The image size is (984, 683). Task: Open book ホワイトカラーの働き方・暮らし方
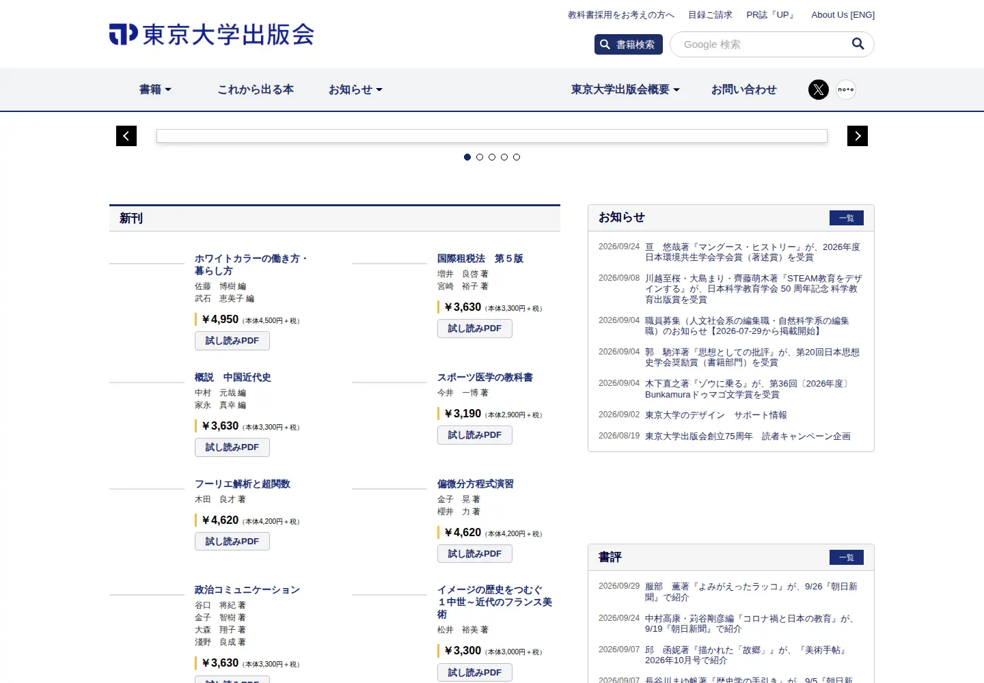pyautogui.click(x=251, y=265)
